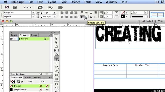Image resolution: width=165 pixels, height=92 pixels.
Task: Open the View Options dropdown
Action: [x=40, y=7]
